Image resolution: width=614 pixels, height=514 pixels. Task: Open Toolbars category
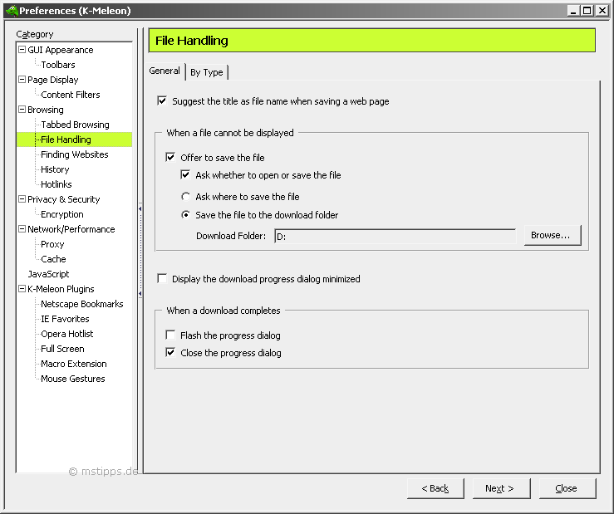(58, 65)
